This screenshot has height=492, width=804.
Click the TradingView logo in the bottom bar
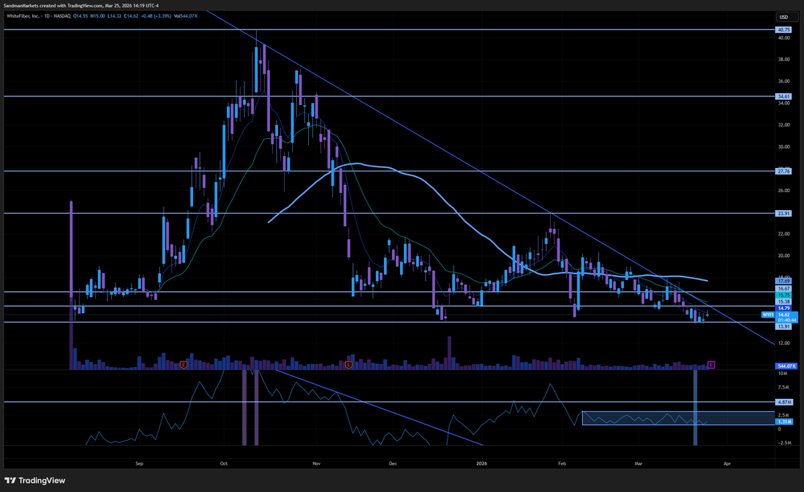point(11,481)
